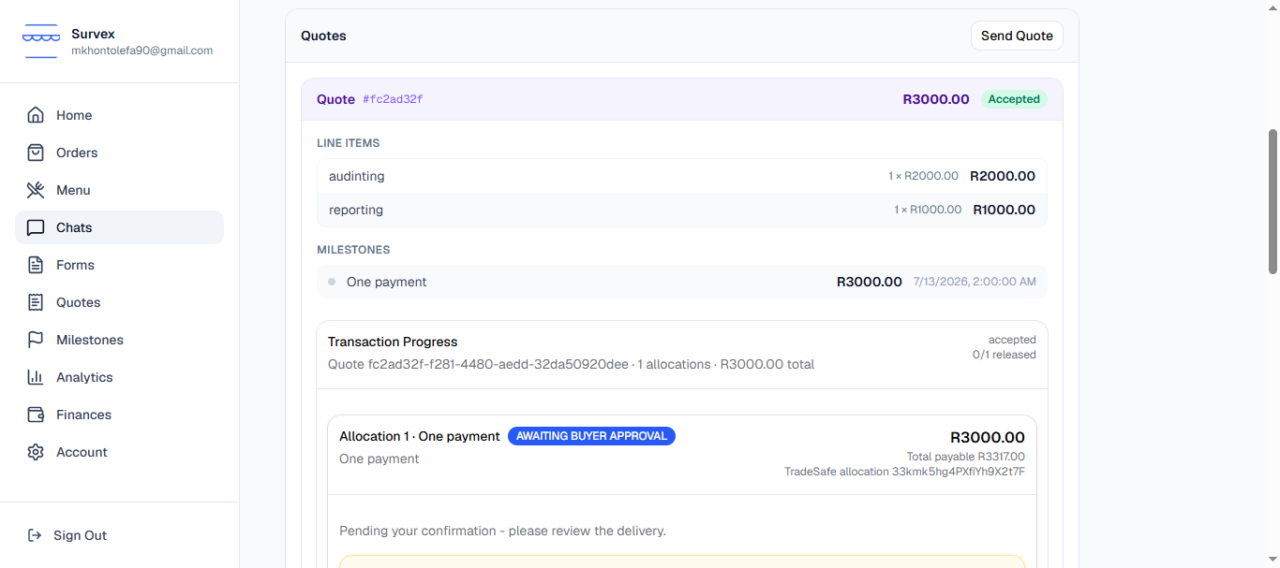This screenshot has width=1280, height=568.
Task: Click the Home house icon
Action: (36, 115)
